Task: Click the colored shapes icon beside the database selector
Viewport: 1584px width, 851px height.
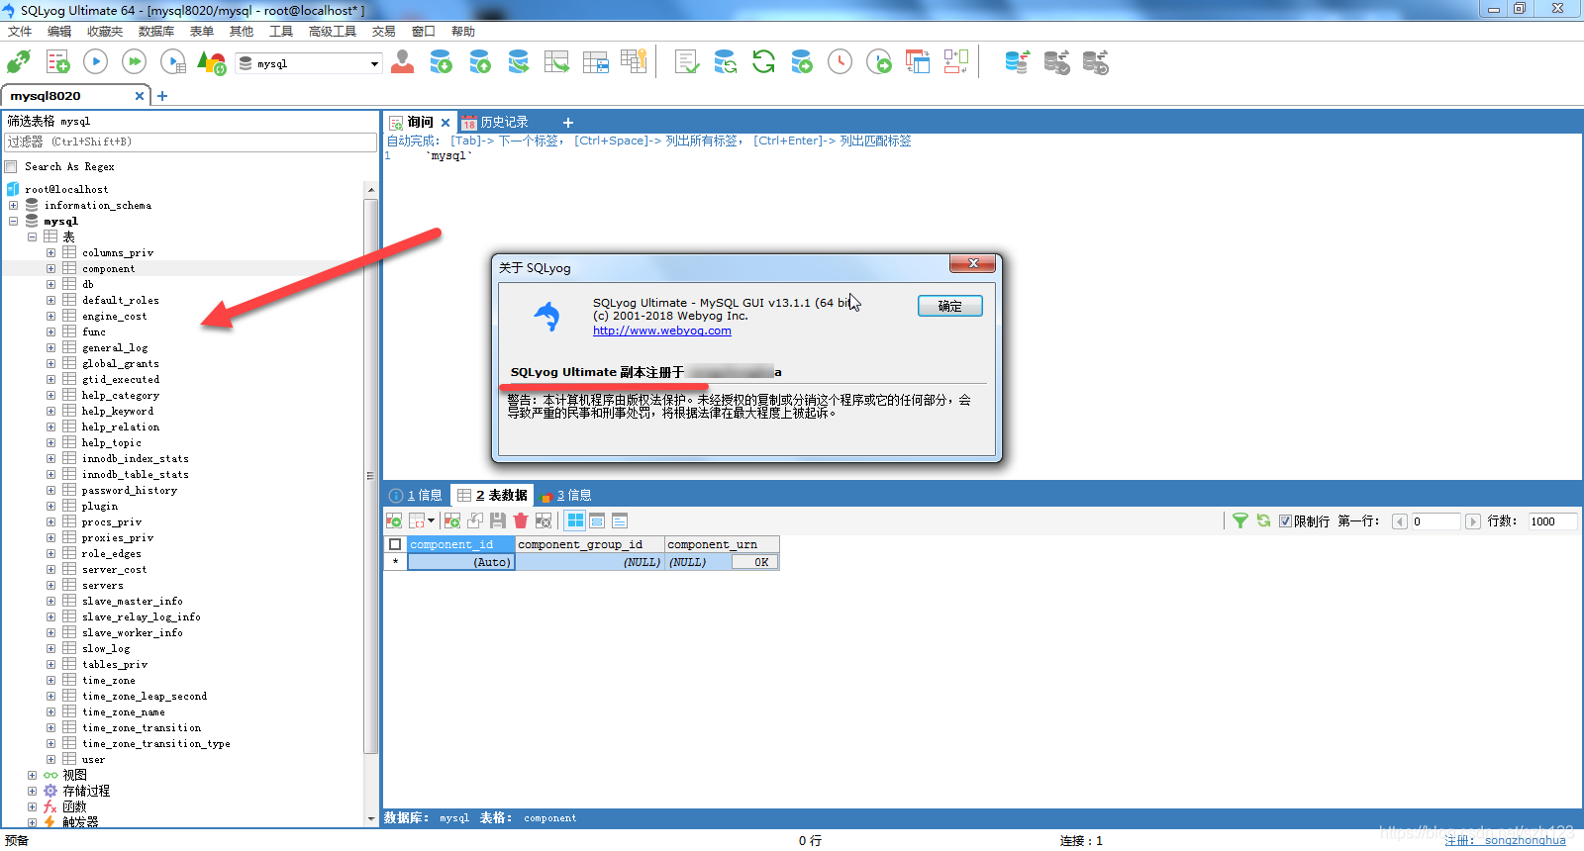Action: pos(212,62)
